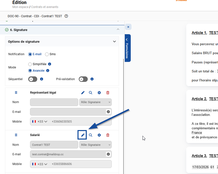Edit the Représentant légal signer

click(83, 93)
